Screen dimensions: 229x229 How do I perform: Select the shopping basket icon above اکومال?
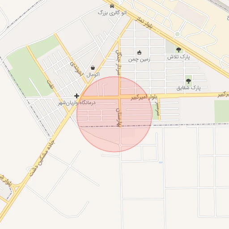click(93, 68)
